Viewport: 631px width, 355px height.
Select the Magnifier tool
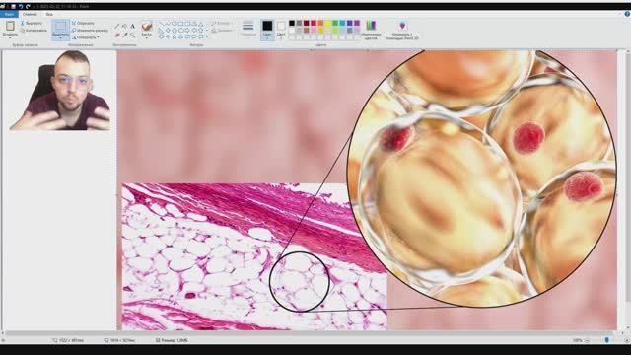point(132,35)
